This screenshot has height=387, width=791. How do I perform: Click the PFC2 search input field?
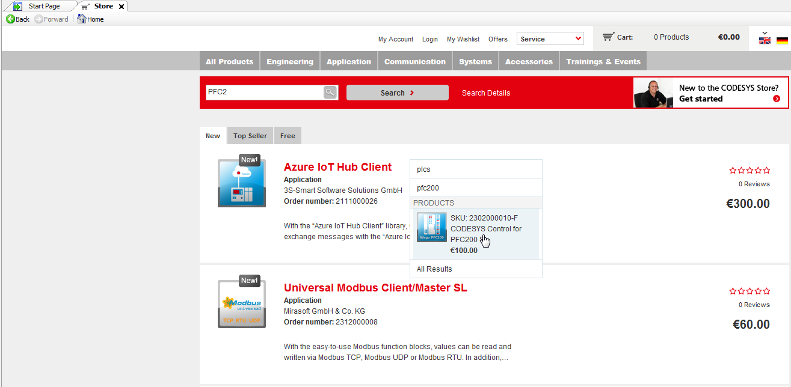263,93
